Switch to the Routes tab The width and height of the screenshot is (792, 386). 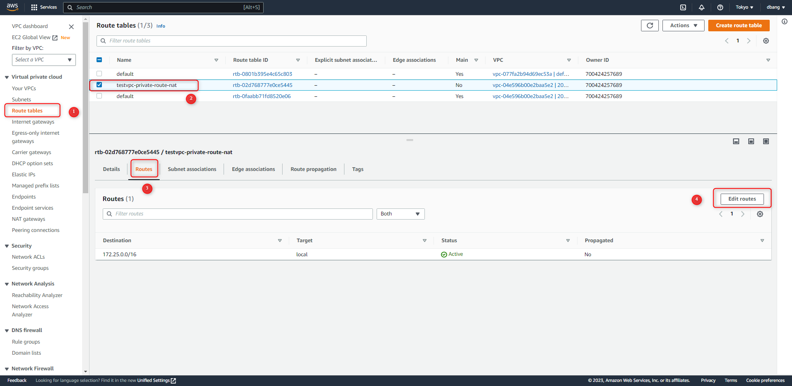tap(144, 169)
